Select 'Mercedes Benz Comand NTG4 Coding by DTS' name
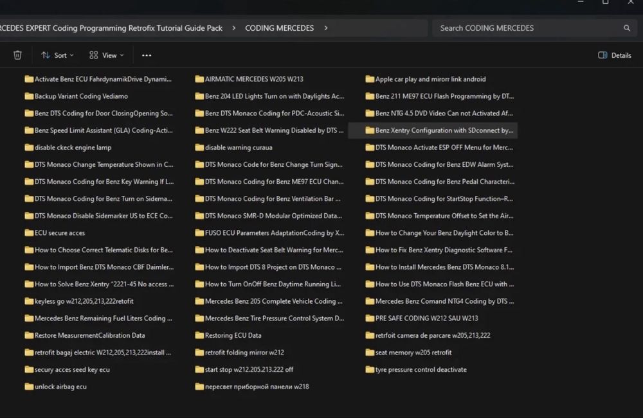The image size is (643, 418). click(x=444, y=301)
